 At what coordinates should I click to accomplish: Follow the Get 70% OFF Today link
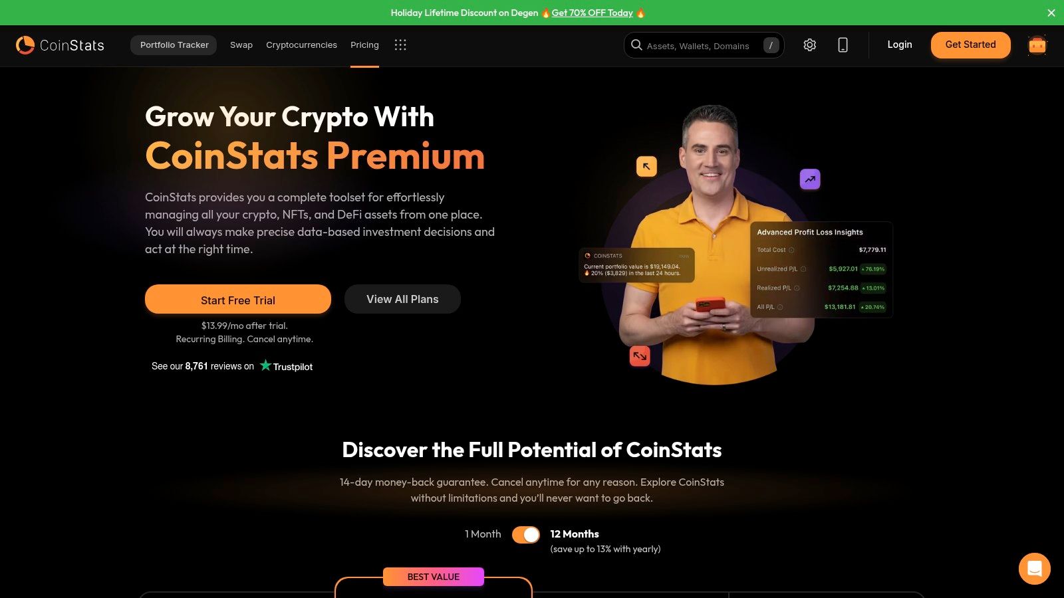click(x=592, y=13)
